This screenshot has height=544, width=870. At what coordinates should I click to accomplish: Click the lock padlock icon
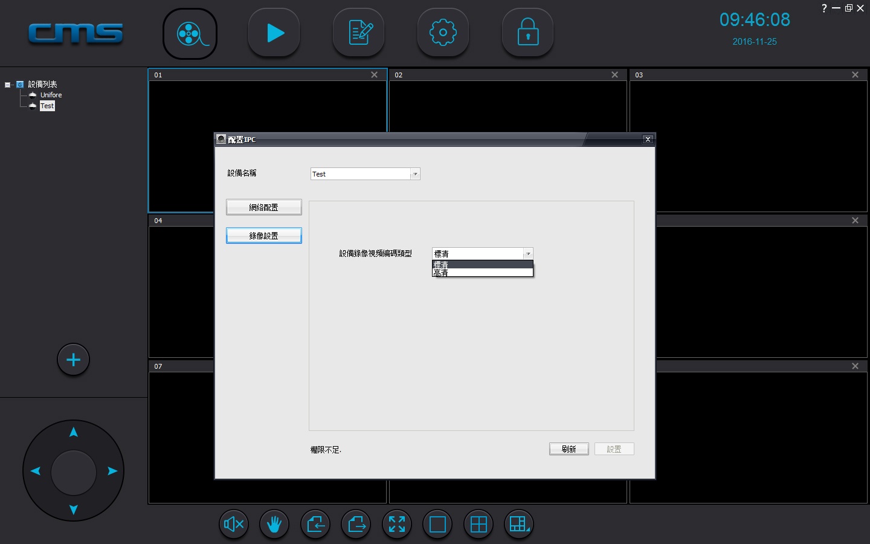[528, 33]
